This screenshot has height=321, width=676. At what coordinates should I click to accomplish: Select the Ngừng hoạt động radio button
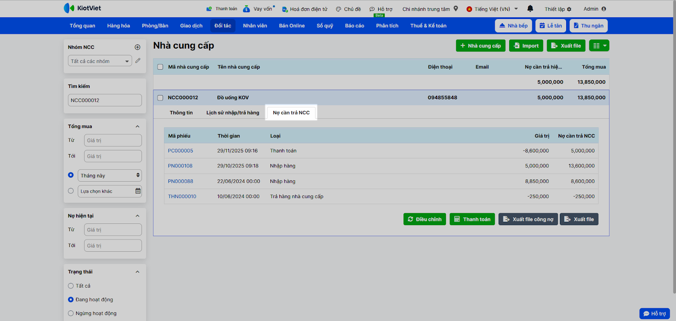click(71, 313)
